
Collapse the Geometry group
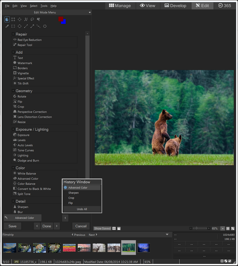(13, 91)
